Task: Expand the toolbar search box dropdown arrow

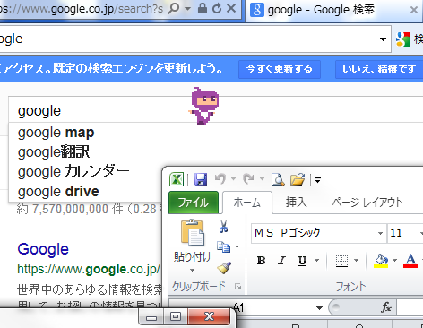Action: click(x=383, y=39)
